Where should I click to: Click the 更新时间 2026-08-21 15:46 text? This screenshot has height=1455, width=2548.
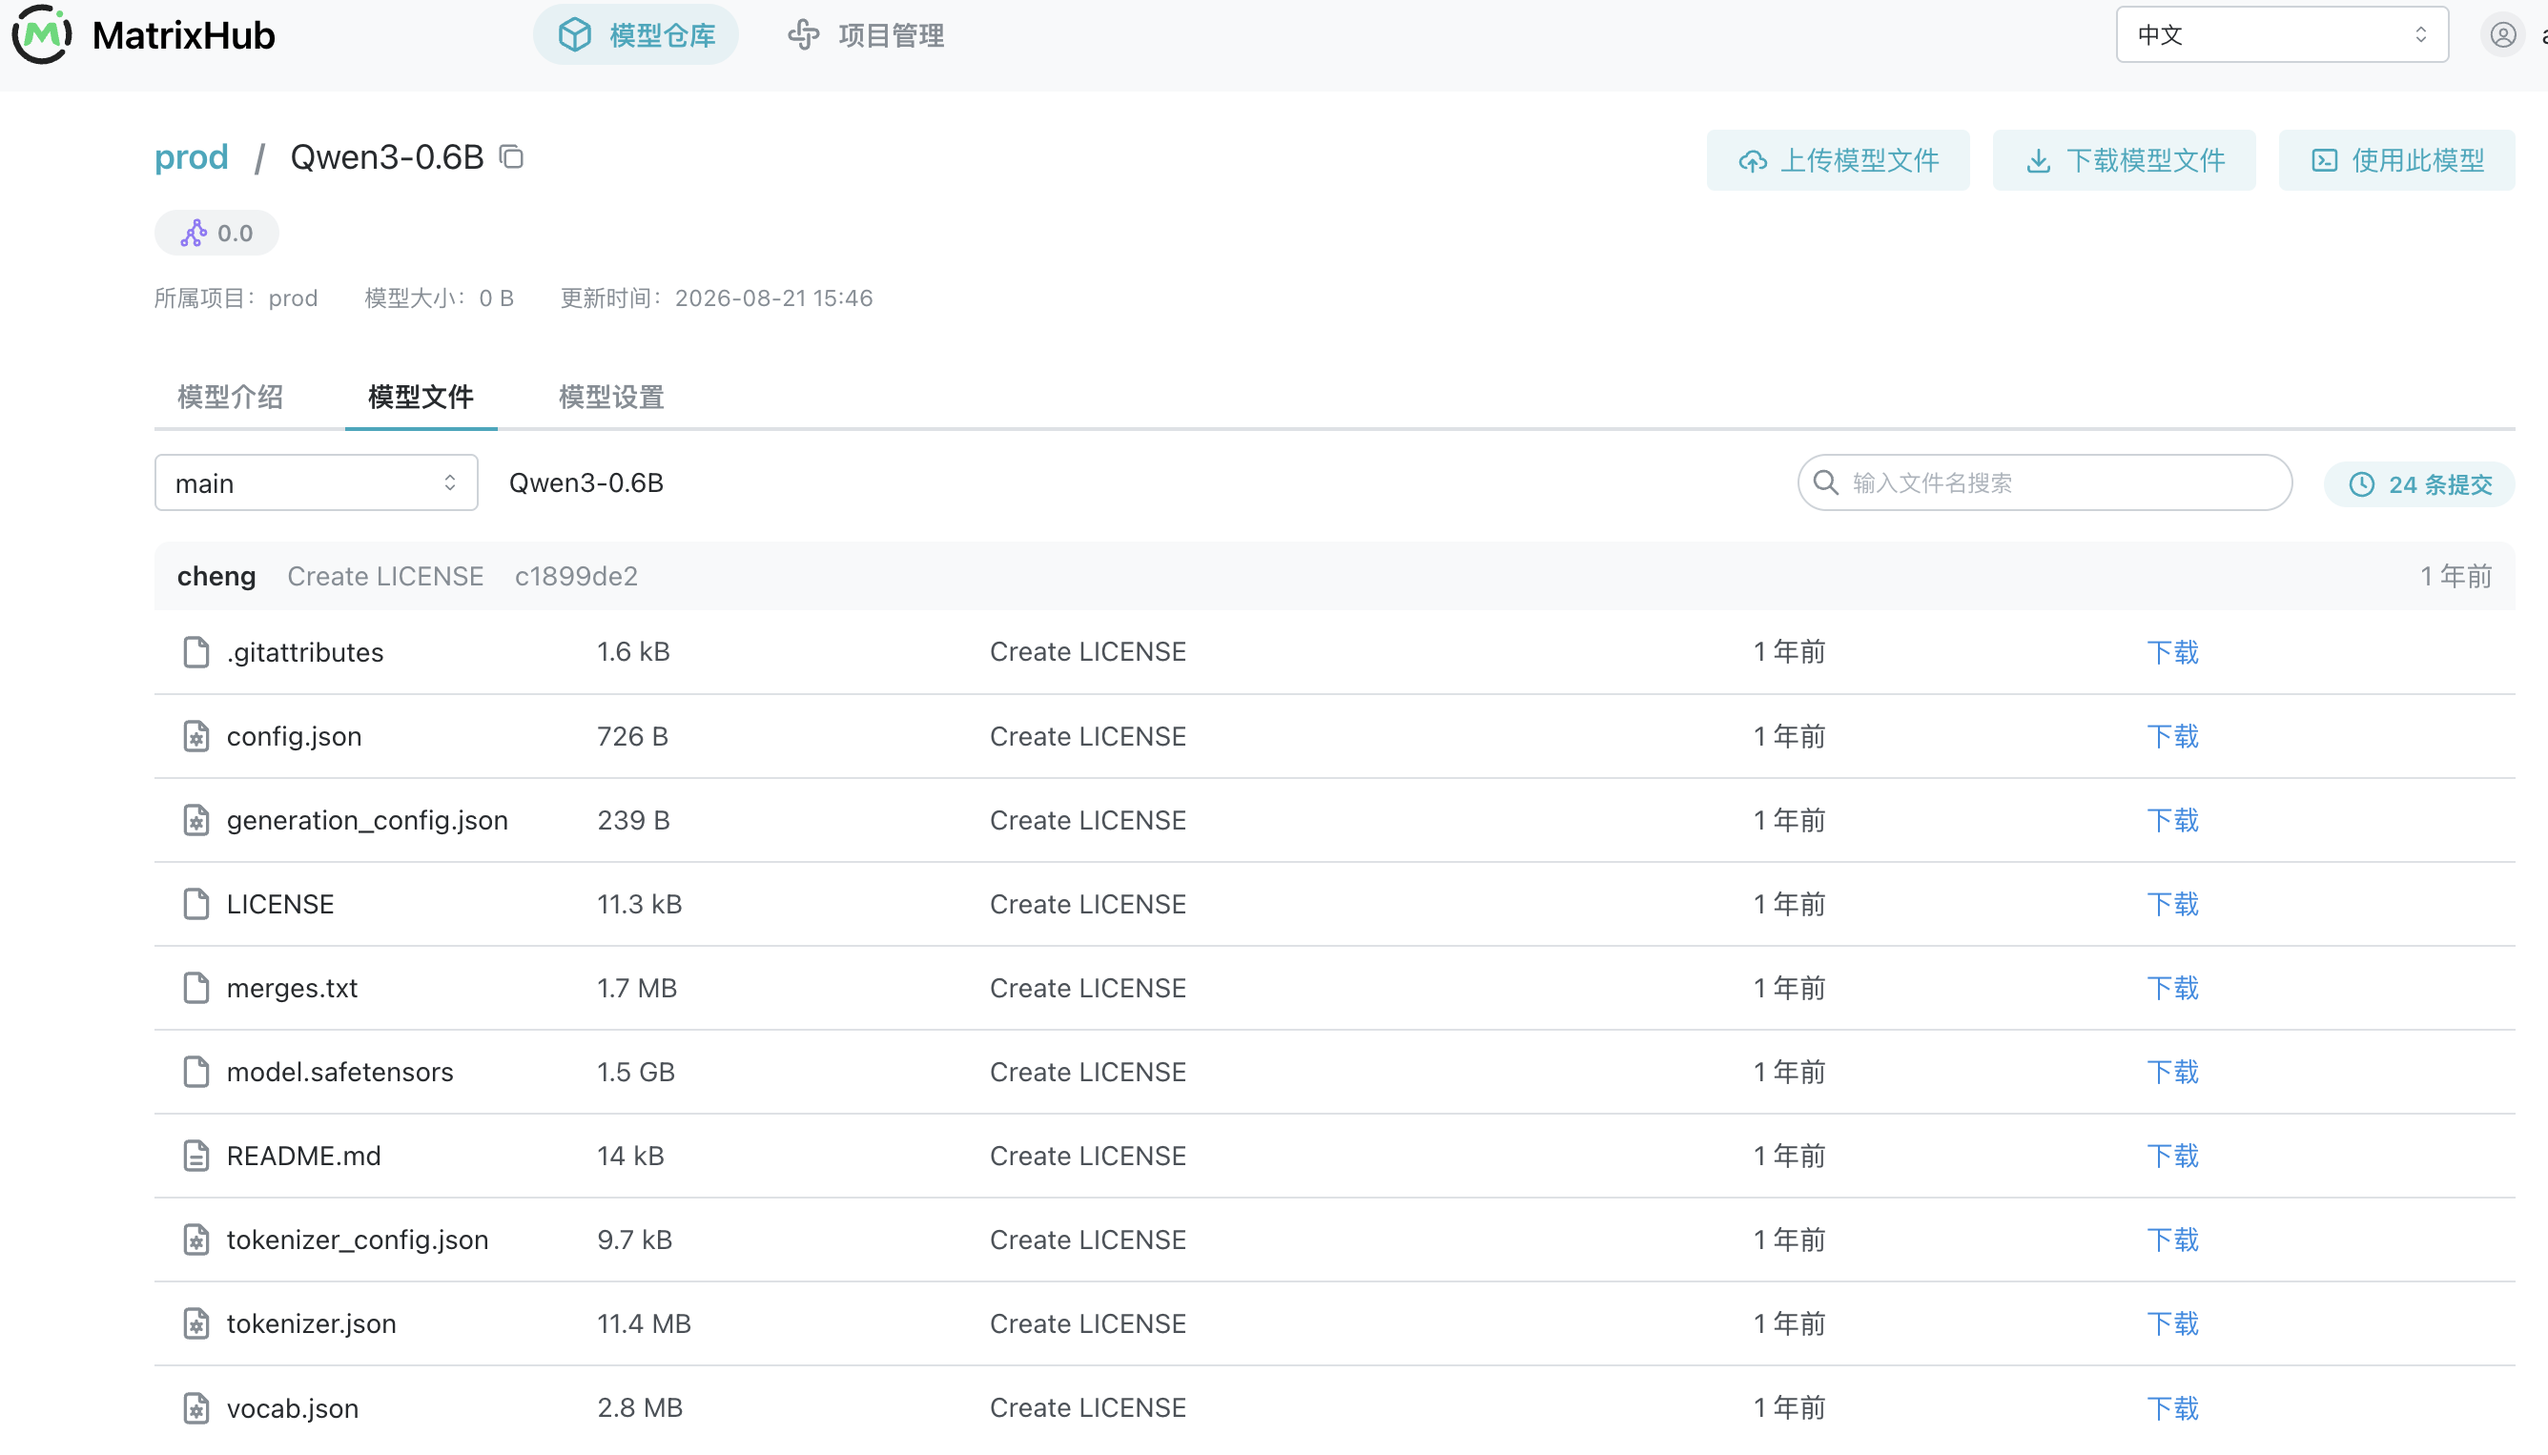[716, 297]
